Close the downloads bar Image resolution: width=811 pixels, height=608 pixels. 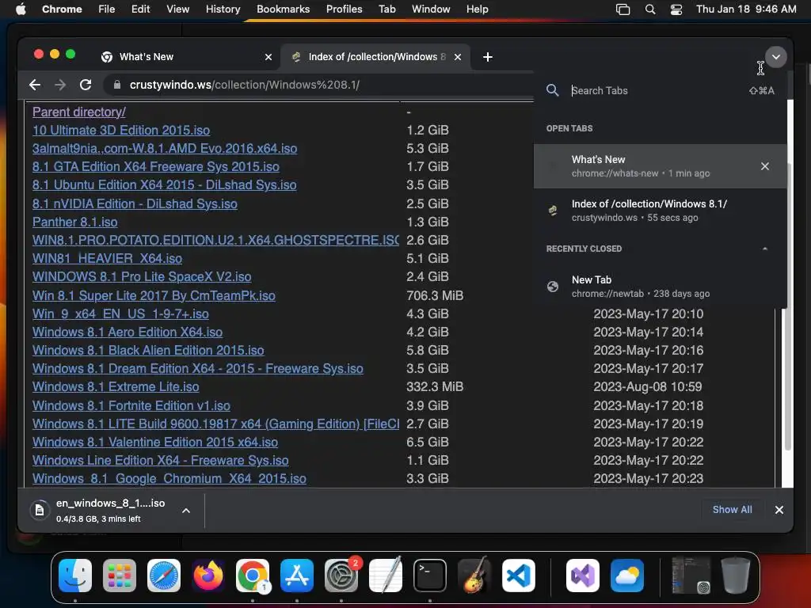[x=779, y=510]
